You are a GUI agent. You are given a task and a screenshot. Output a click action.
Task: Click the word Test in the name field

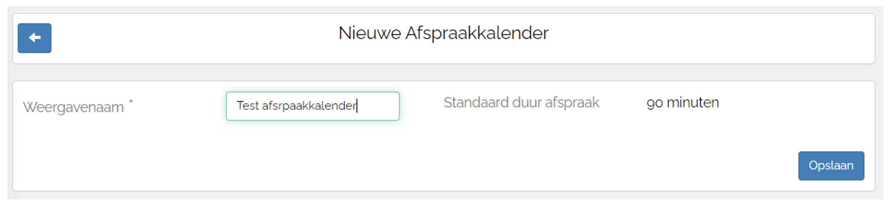tap(248, 106)
